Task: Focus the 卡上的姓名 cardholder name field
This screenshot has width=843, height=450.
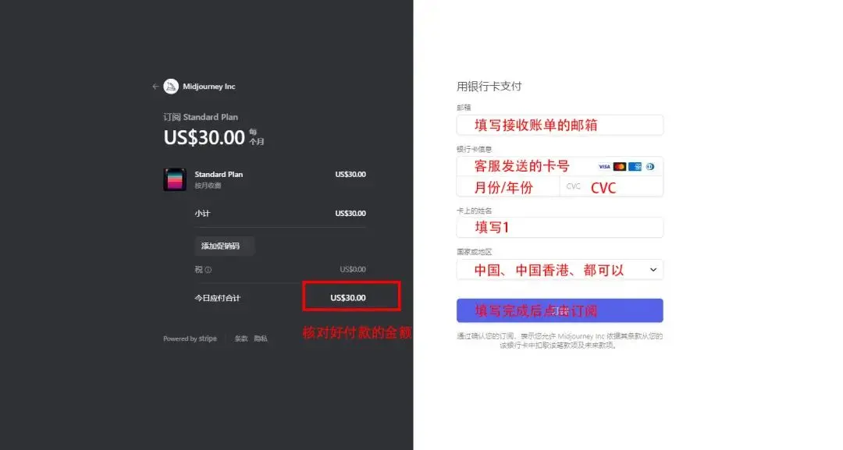Action: click(560, 228)
